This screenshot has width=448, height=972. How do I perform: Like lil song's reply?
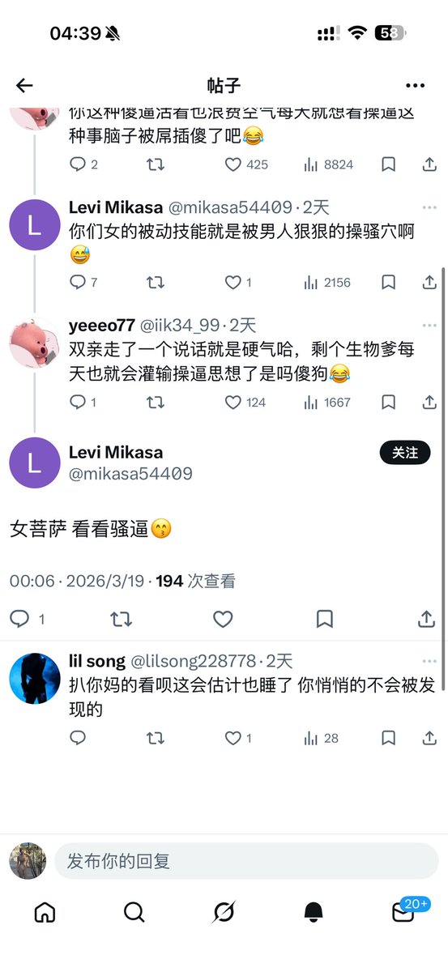coord(233,738)
